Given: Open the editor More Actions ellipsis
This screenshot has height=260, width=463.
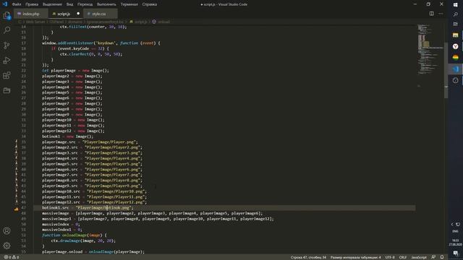Looking at the screenshot, I should [441, 14].
